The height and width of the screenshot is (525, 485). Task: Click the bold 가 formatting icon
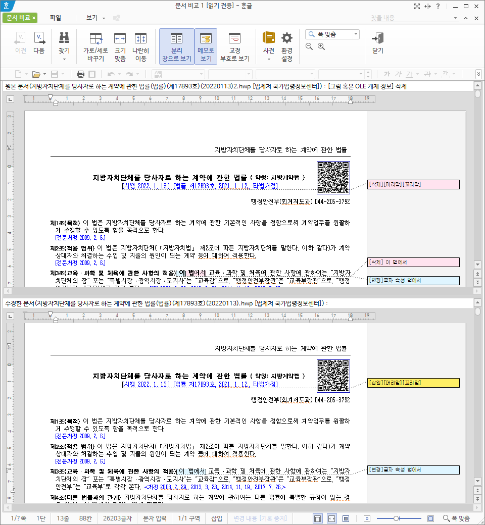pyautogui.click(x=387, y=74)
